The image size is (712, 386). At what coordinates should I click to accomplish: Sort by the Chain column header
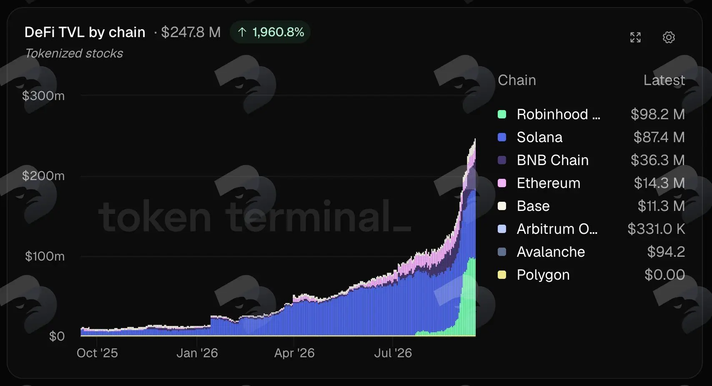tap(517, 80)
